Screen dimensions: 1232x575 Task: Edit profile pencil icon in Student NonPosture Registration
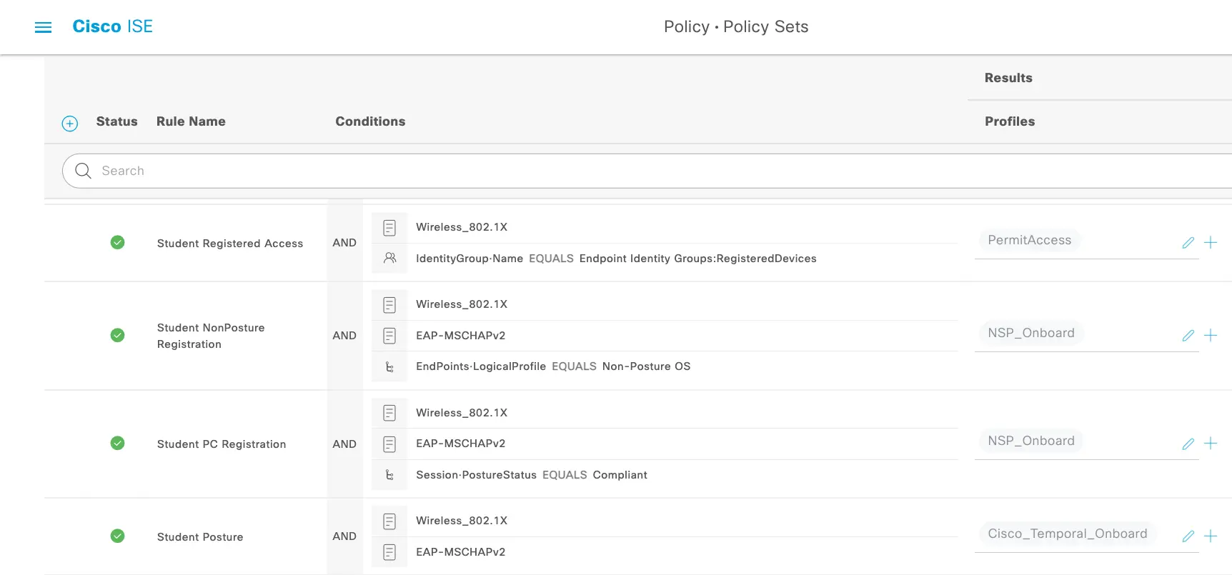tap(1188, 336)
